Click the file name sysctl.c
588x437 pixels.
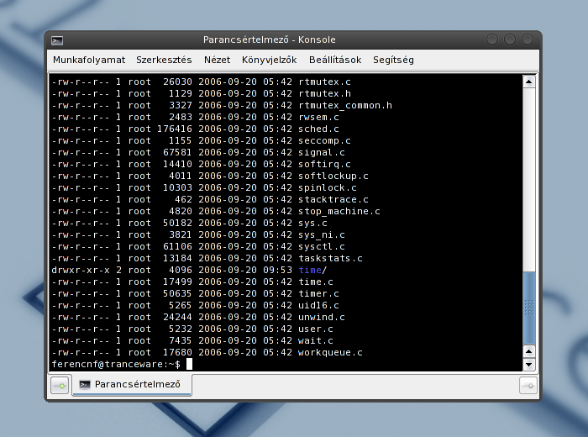[322, 246]
